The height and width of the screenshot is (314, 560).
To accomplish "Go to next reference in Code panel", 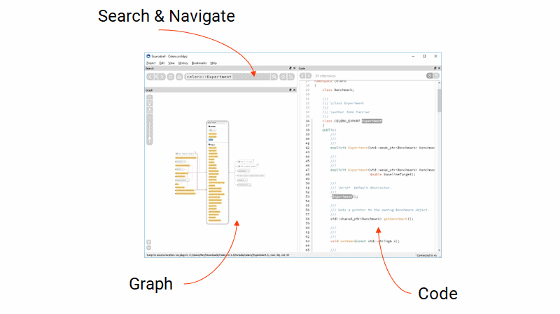I will pos(309,76).
